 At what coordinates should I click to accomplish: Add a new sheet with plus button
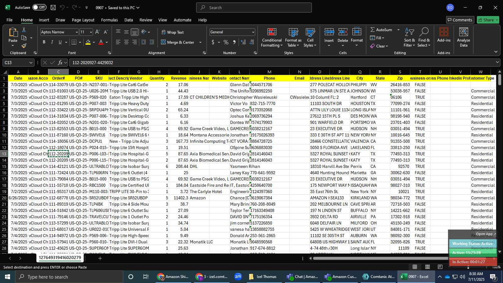pyautogui.click(x=100, y=258)
